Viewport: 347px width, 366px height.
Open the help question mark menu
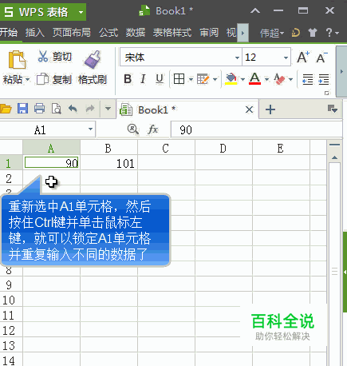coord(332,33)
